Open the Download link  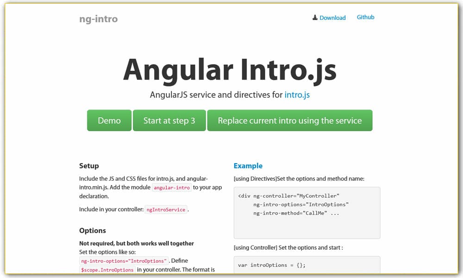[332, 18]
